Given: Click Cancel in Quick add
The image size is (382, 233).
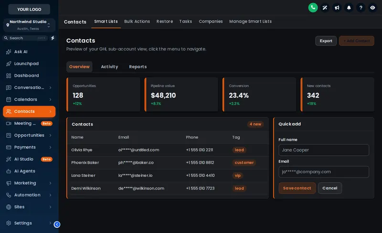Looking at the screenshot, I should (x=330, y=188).
